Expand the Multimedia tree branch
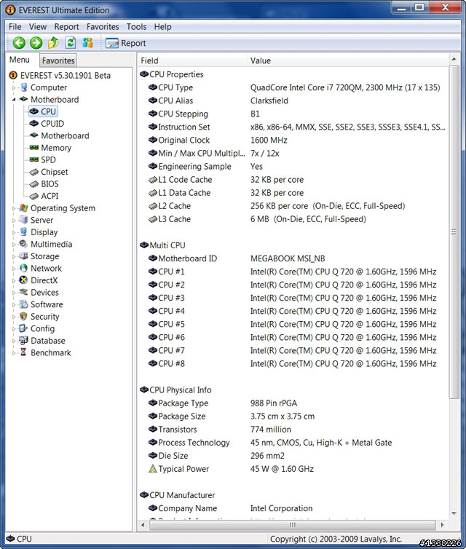The width and height of the screenshot is (466, 549). coord(14,244)
